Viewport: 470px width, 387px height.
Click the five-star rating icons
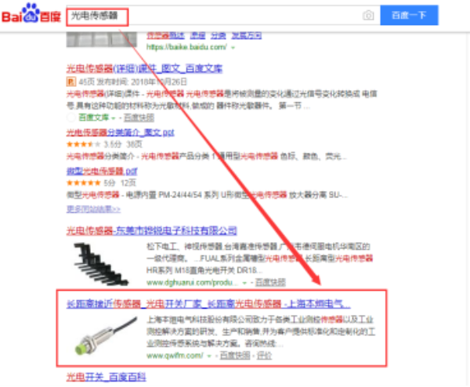[83, 183]
